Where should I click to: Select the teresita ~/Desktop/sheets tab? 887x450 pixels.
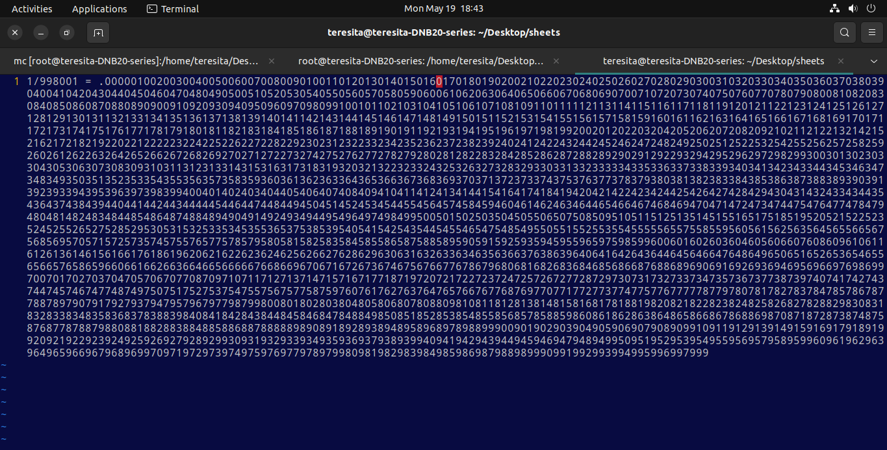(x=713, y=61)
